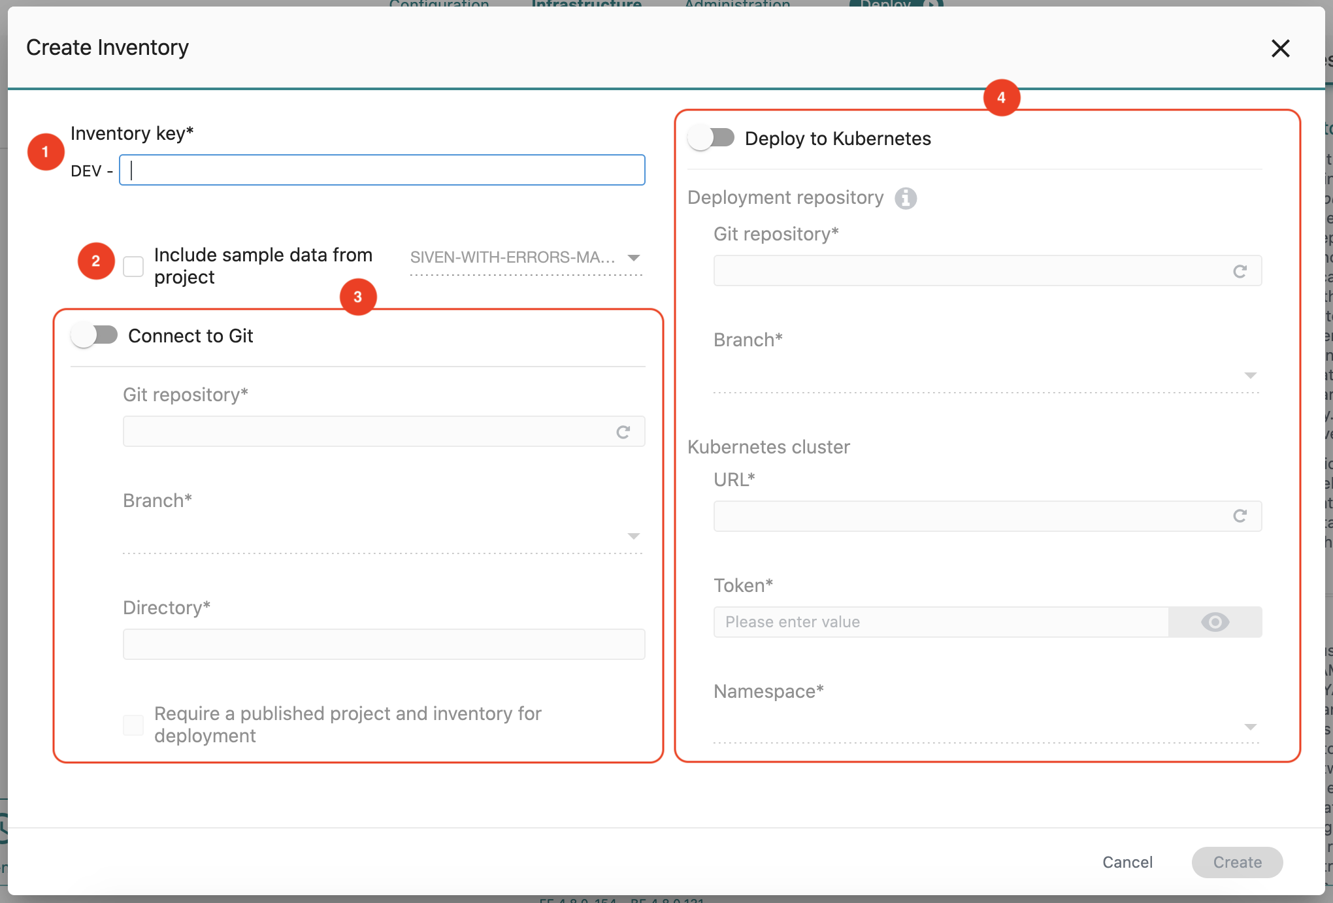This screenshot has height=903, width=1333.
Task: Enable the Connect to Git toggle
Action: pyautogui.click(x=95, y=335)
